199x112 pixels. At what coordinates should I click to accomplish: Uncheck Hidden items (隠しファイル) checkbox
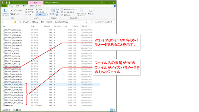(x=66, y=15)
